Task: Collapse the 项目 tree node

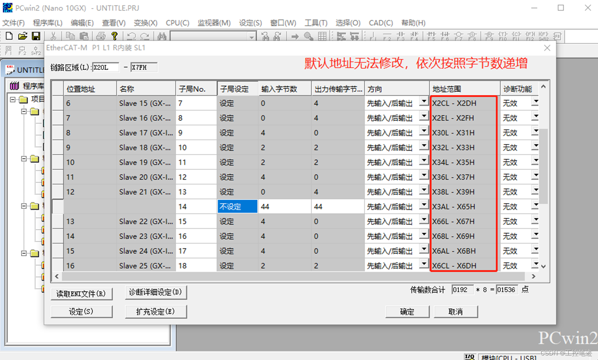Action: click(x=13, y=99)
